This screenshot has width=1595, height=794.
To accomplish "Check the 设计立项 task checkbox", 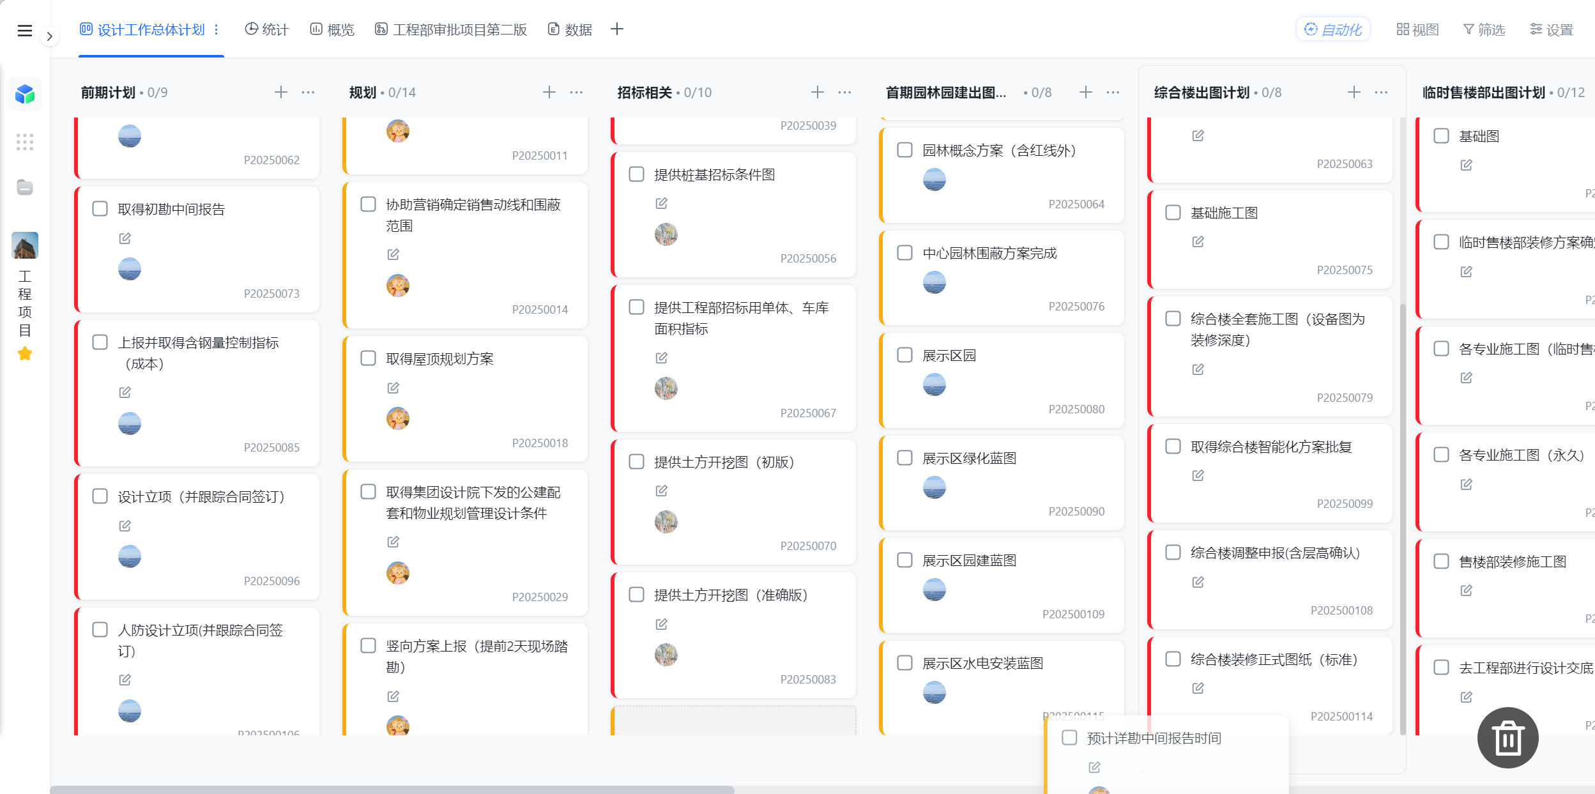I will click(x=100, y=496).
